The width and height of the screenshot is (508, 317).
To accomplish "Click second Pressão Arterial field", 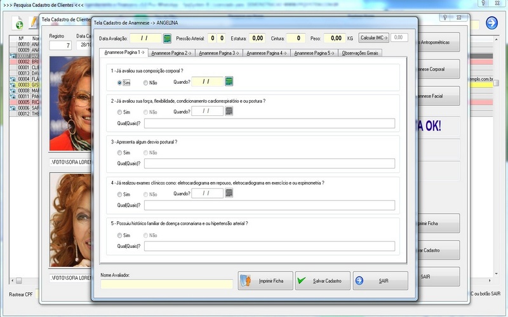I will pyautogui.click(x=221, y=38).
